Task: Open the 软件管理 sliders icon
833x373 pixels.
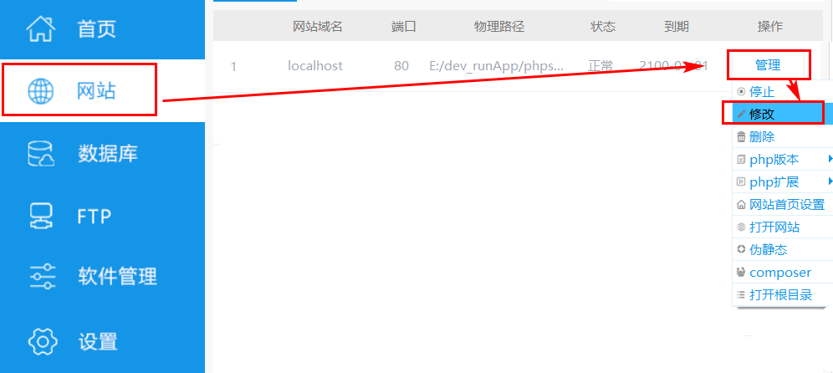Action: tap(42, 276)
